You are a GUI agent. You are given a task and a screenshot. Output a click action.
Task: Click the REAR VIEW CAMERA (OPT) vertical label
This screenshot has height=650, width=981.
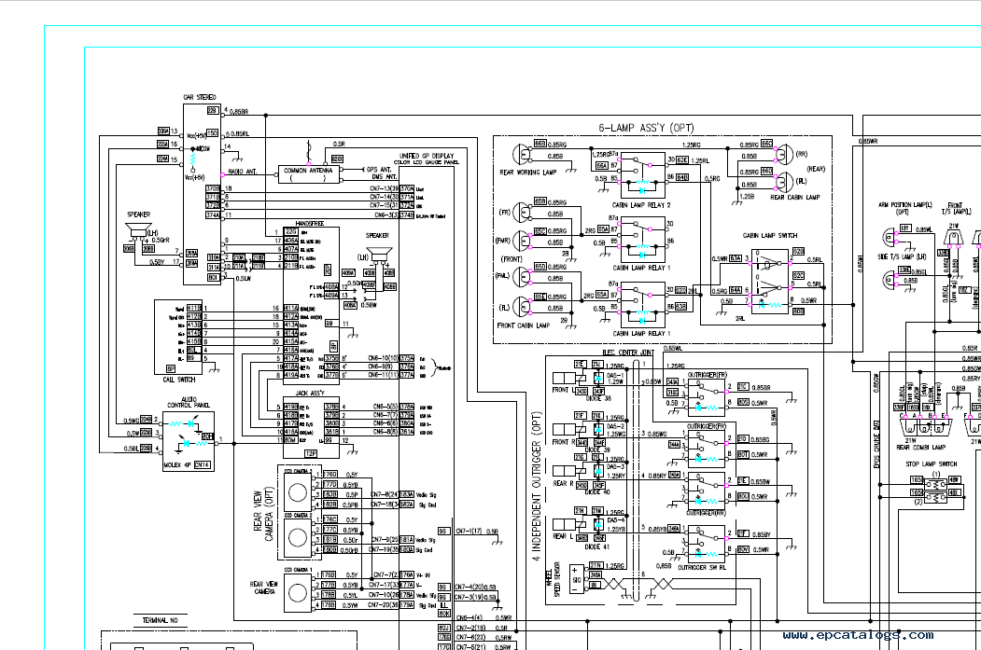point(263,513)
